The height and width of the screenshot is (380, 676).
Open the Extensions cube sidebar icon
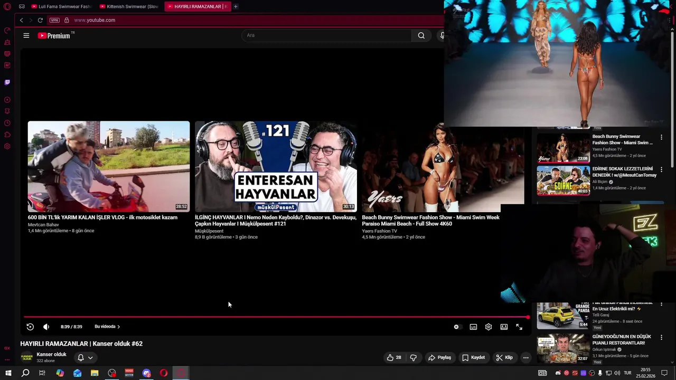[7, 135]
